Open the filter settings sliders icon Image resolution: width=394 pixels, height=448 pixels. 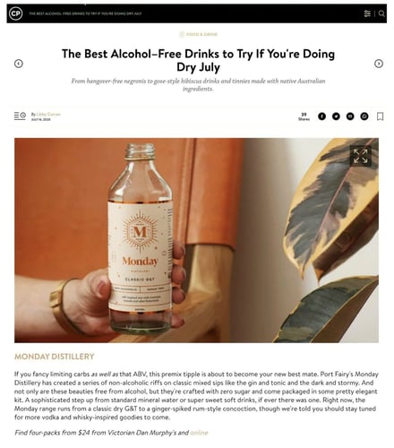tap(367, 13)
